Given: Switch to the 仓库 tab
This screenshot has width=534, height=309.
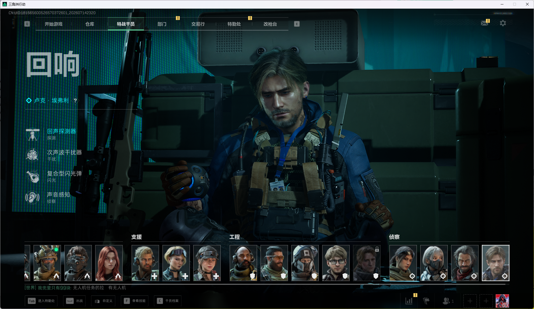Looking at the screenshot, I should point(89,24).
